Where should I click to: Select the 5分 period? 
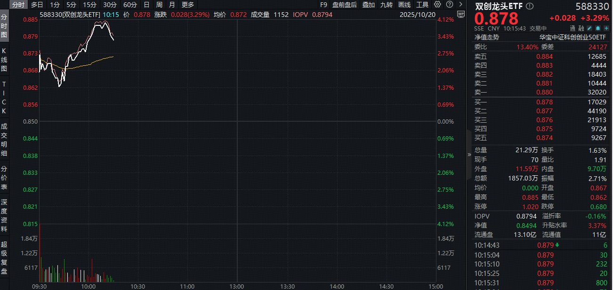coord(71,5)
